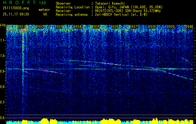Click the bright vertical burst after 0931

tap(23, 70)
